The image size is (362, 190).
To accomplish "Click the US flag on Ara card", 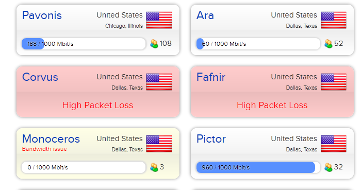I will pyautogui.click(x=334, y=20).
